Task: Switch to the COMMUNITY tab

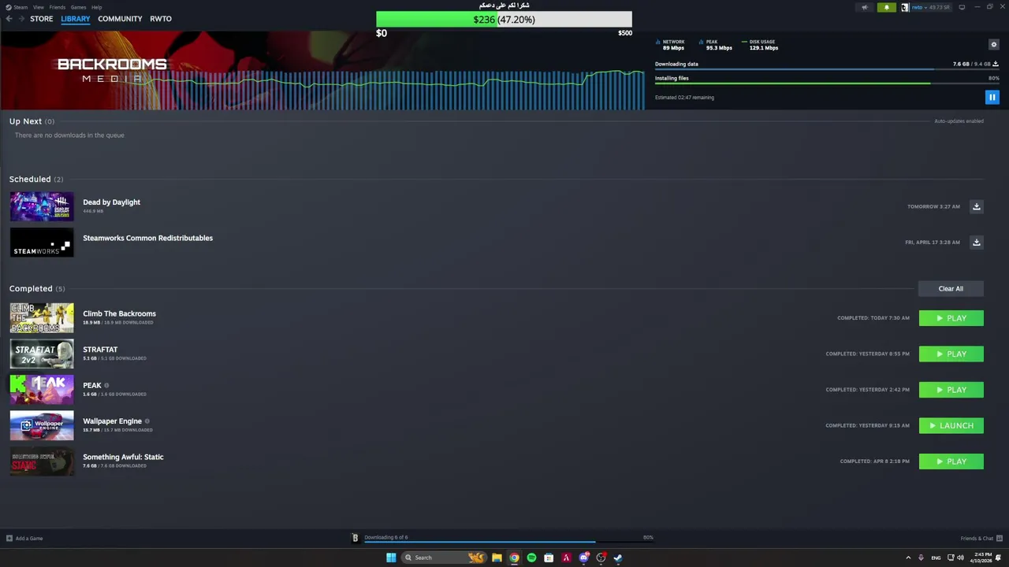Action: 120,19
